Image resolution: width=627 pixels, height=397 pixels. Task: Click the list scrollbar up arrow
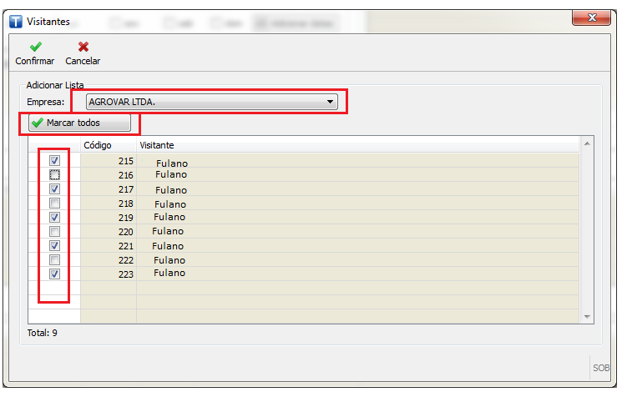586,144
